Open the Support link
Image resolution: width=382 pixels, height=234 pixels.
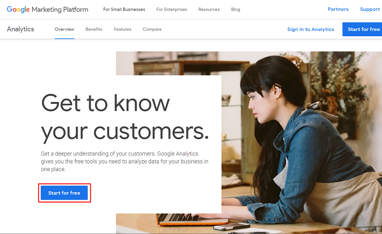point(370,9)
